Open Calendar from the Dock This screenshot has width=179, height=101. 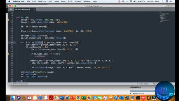[x=29, y=98]
